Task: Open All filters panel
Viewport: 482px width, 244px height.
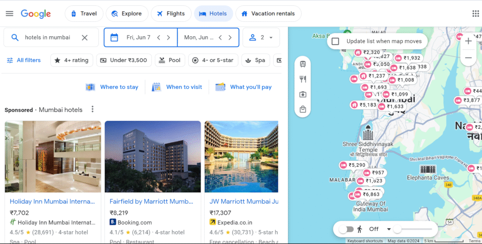Action: pos(24,60)
